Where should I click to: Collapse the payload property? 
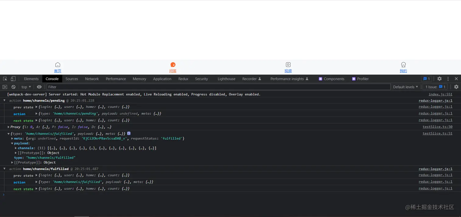12,143
